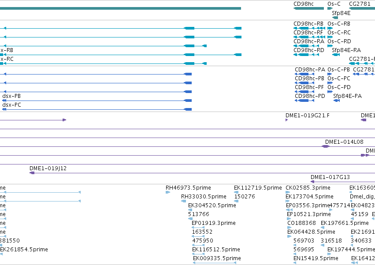Open the CG2781 gene label
The width and height of the screenshot is (375, 265).
click(360, 4)
